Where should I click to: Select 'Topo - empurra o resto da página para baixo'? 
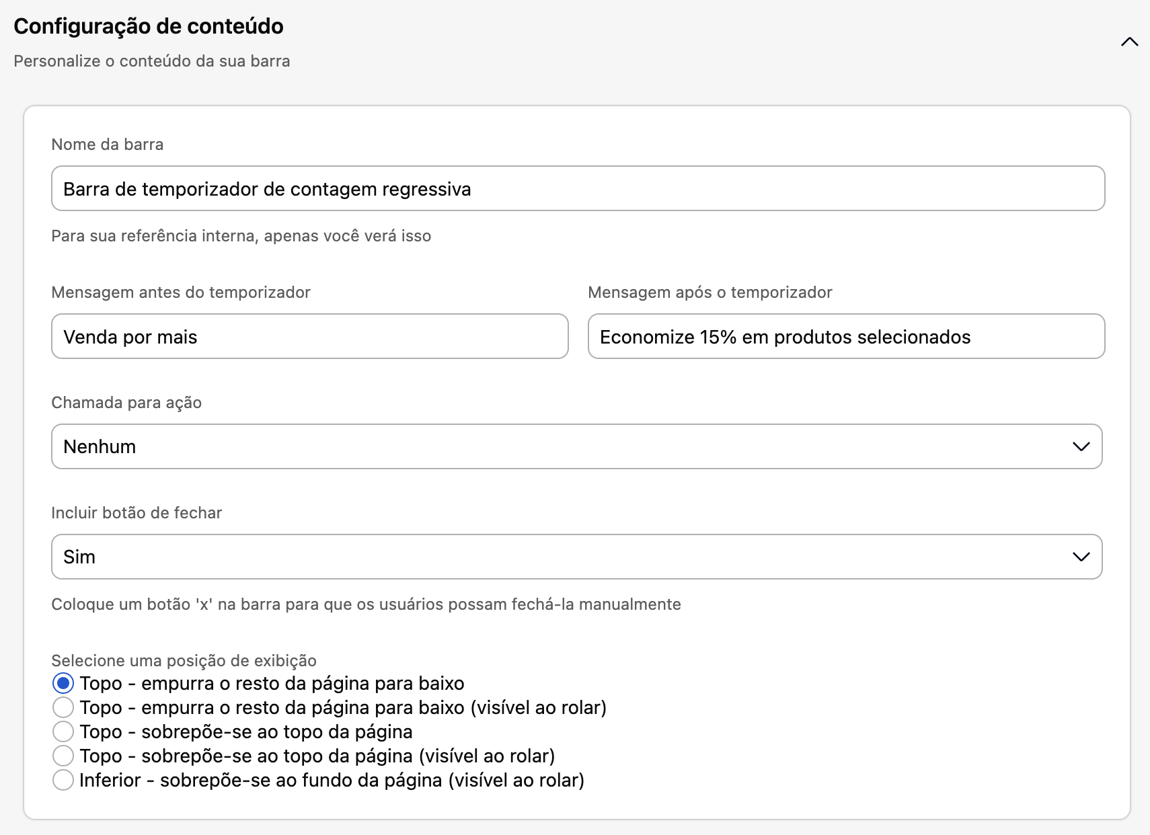click(x=63, y=683)
